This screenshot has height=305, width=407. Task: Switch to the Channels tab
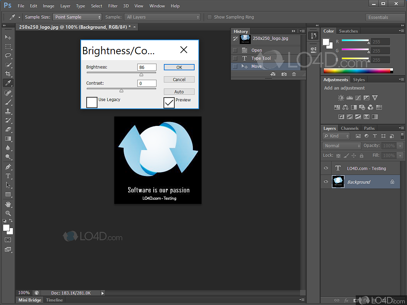pyautogui.click(x=349, y=128)
